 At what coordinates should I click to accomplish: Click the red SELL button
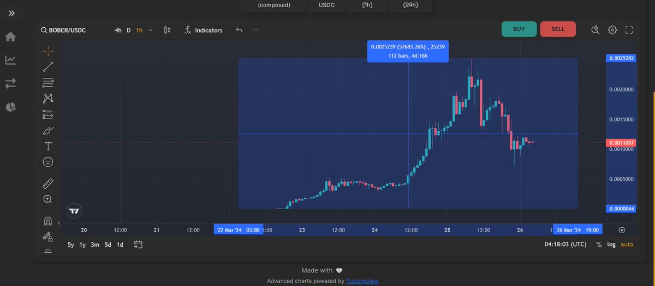(x=558, y=29)
